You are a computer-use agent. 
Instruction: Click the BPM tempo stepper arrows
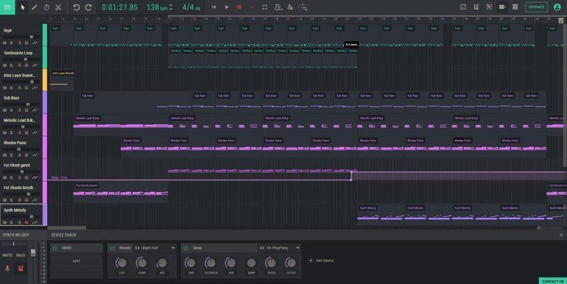170,7
